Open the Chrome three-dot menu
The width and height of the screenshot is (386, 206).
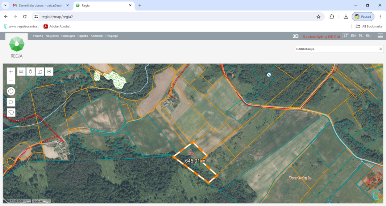tap(380, 17)
